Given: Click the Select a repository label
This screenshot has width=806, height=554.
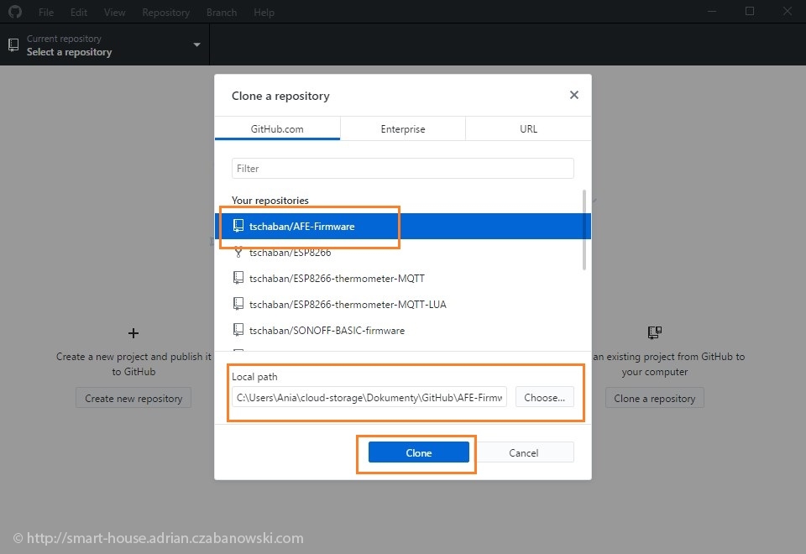Looking at the screenshot, I should point(70,52).
